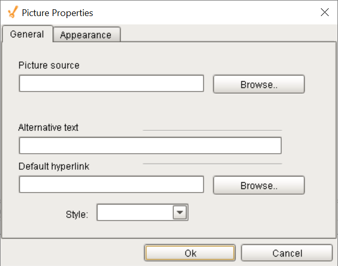Confirm the dialog with Ok

point(189,253)
